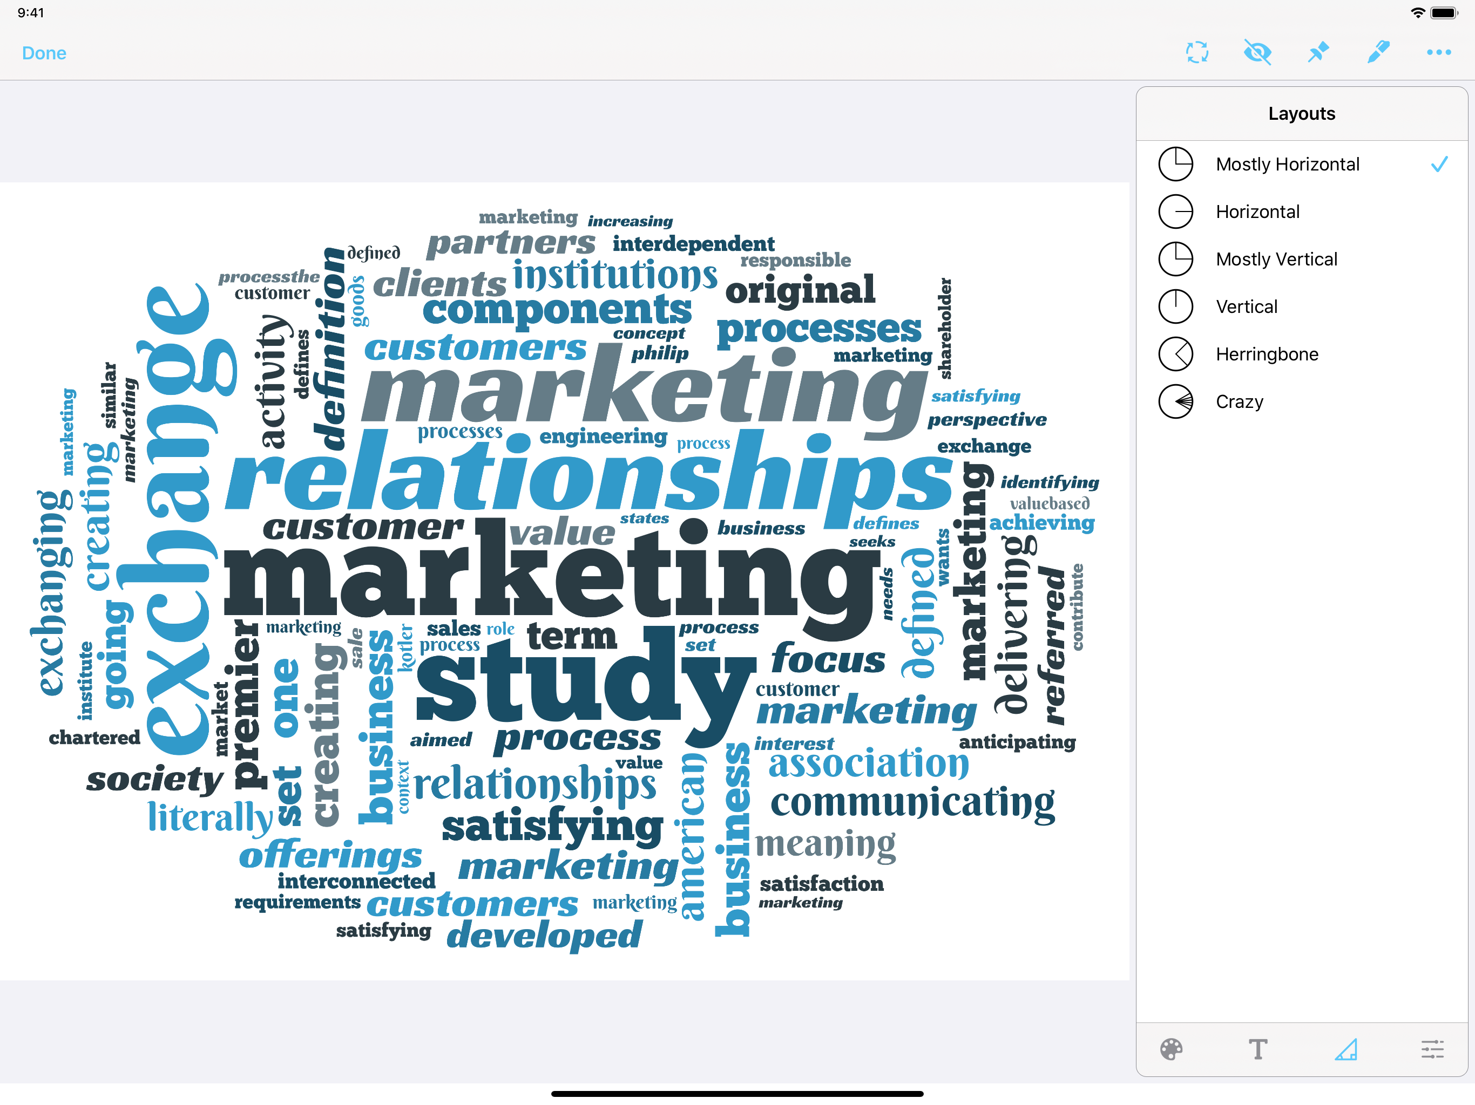Tap the home indicator bar
Screen dimensions: 1475x1105
pyautogui.click(x=737, y=1093)
